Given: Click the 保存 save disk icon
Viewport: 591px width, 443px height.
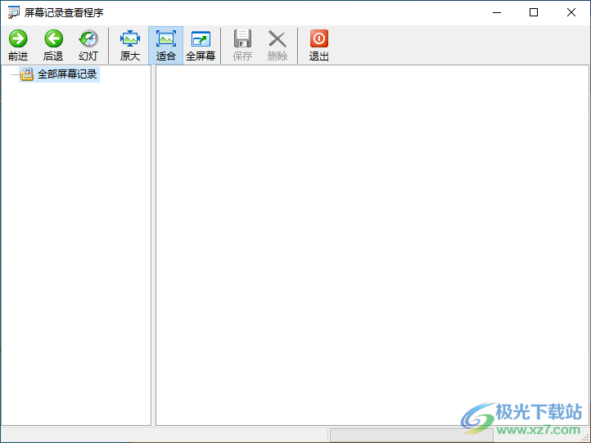Looking at the screenshot, I should click(x=242, y=38).
